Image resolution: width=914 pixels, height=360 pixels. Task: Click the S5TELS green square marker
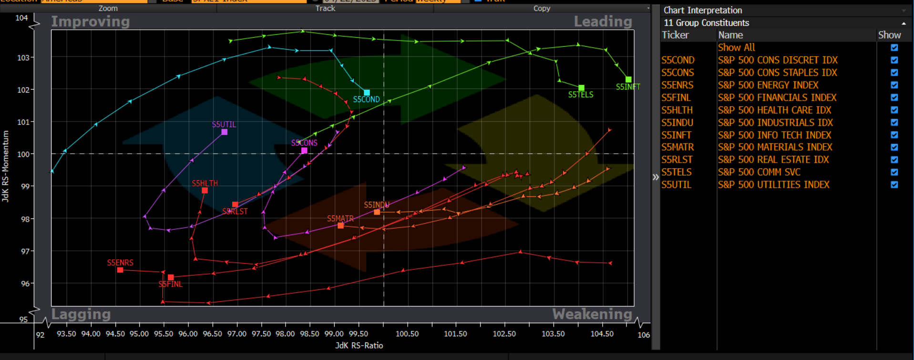coord(581,88)
